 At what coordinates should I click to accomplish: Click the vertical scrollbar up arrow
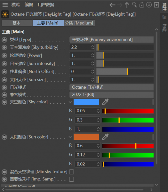[156, 29]
